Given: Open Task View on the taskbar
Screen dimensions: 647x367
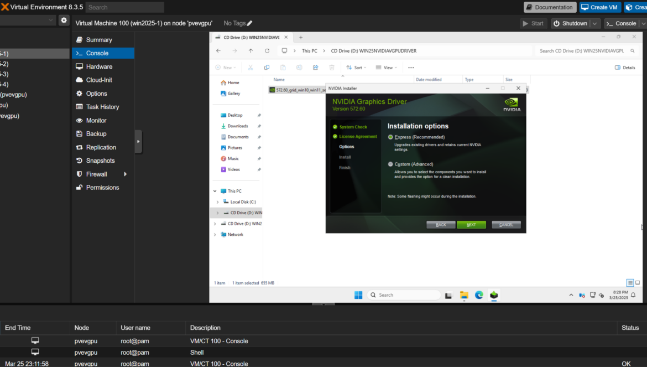Looking at the screenshot, I should [x=448, y=295].
